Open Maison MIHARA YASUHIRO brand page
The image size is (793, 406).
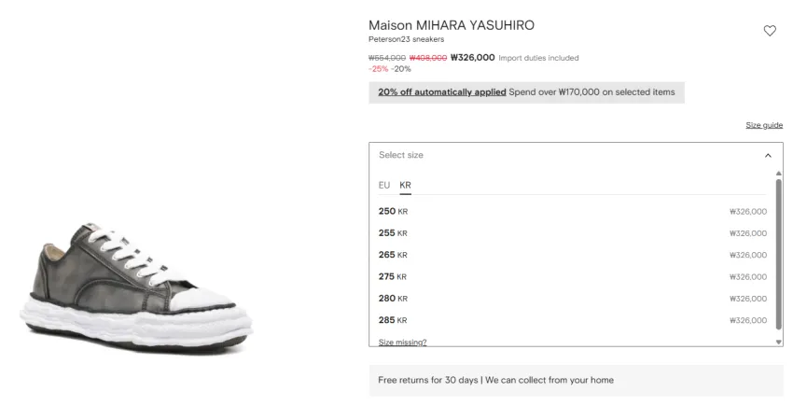click(x=452, y=25)
